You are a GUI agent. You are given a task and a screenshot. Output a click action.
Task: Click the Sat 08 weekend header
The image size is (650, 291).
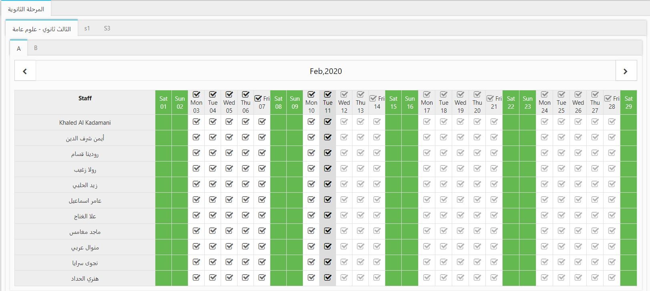278,102
